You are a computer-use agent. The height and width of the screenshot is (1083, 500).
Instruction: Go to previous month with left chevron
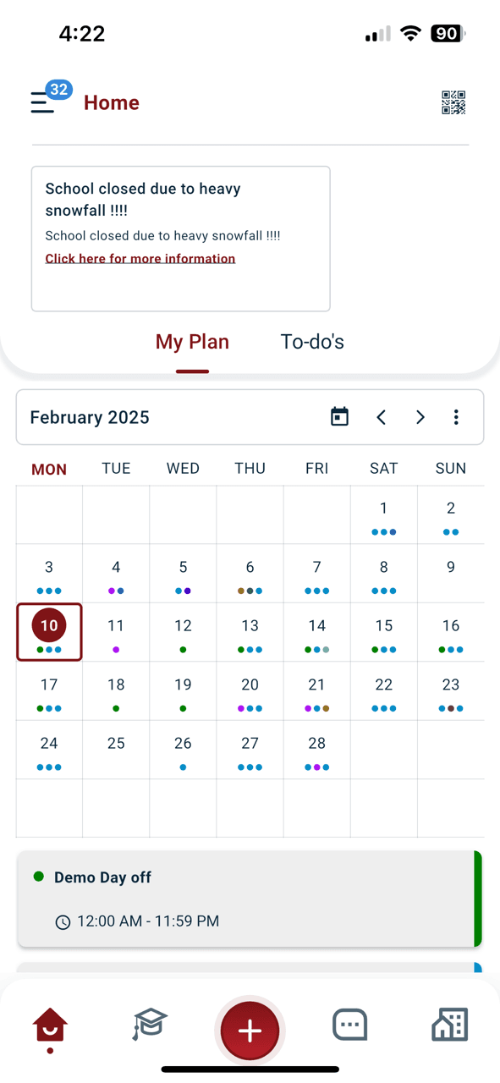click(x=382, y=417)
